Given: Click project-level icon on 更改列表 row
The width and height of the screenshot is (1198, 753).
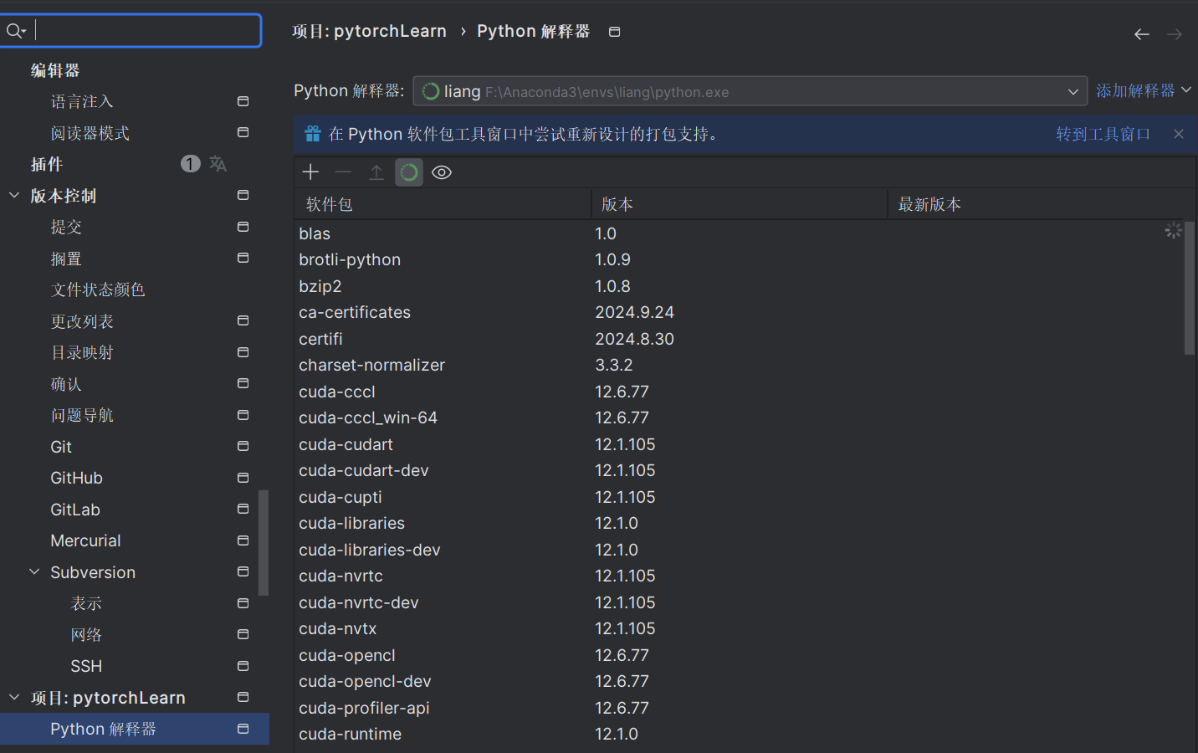Looking at the screenshot, I should tap(243, 320).
